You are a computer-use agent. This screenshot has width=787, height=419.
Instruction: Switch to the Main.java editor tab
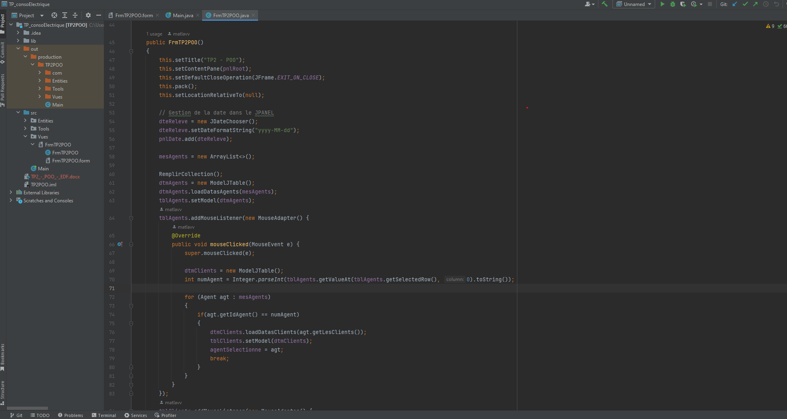click(x=183, y=15)
